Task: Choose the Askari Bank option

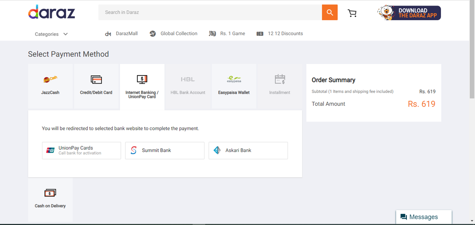Action: pyautogui.click(x=248, y=150)
